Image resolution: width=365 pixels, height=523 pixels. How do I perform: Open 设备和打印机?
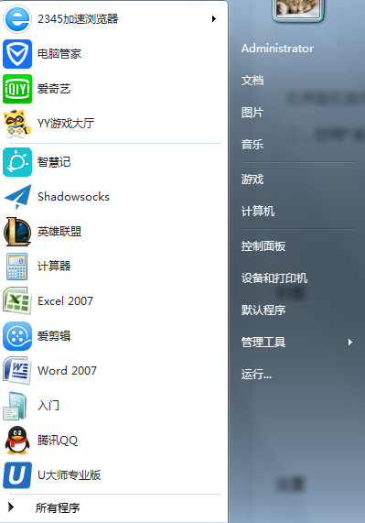[274, 278]
